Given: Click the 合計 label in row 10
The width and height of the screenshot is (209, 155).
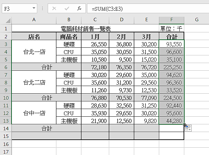Looking at the screenshot, I should point(46,98).
